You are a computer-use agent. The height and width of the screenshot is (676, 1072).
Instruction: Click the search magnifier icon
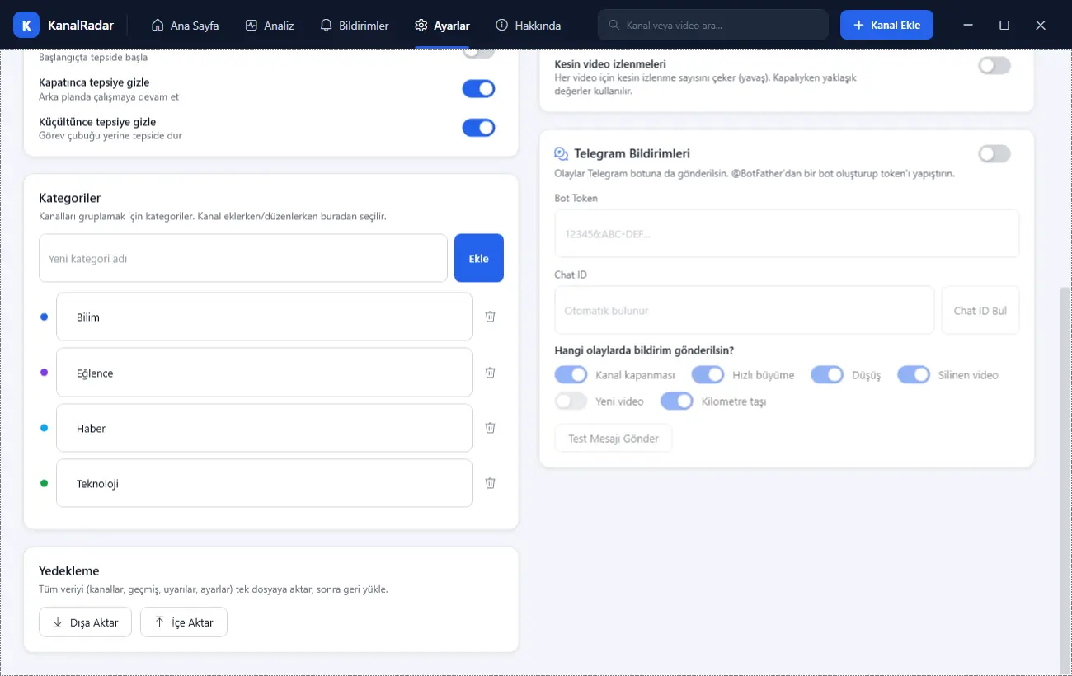tap(614, 25)
